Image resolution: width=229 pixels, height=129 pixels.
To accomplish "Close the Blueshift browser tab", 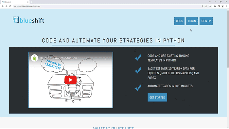I will pyautogui.click(x=27, y=2).
